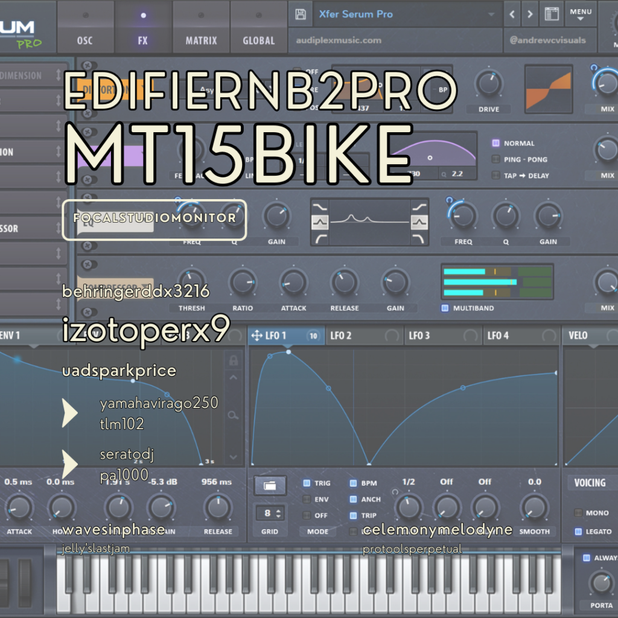
Task: Select the ENV 1 tab
Action: 34,336
